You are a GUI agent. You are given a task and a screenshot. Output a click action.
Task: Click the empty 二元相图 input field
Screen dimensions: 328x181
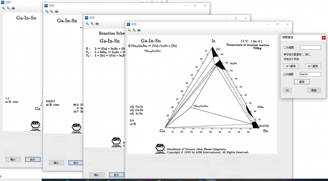(x=310, y=47)
